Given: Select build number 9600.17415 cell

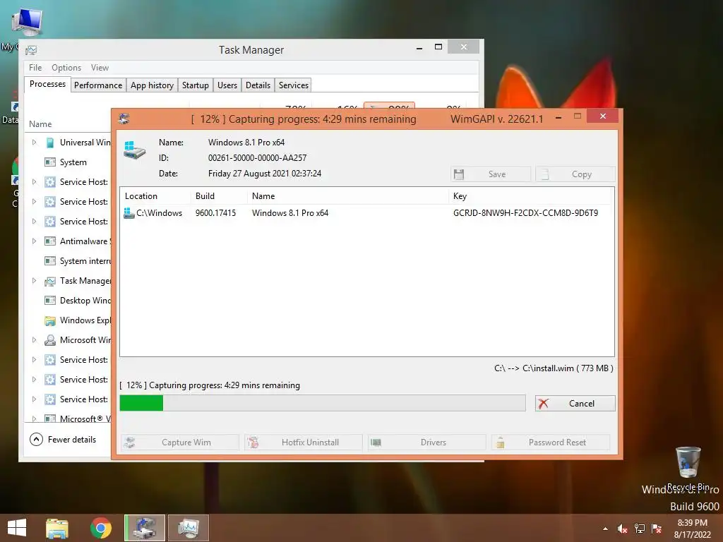Looking at the screenshot, I should [x=215, y=213].
